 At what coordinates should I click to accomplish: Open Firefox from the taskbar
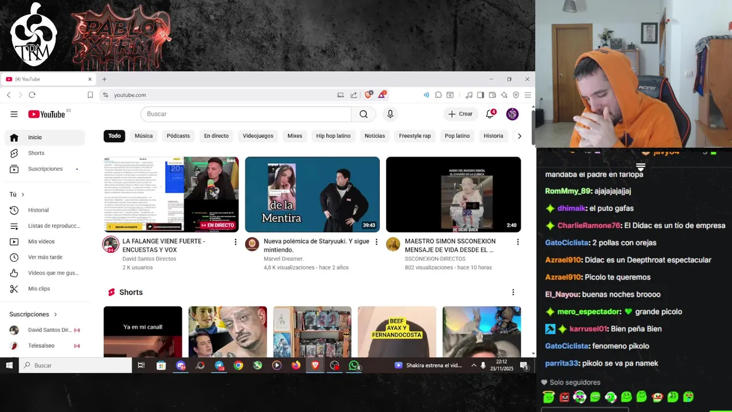296,365
